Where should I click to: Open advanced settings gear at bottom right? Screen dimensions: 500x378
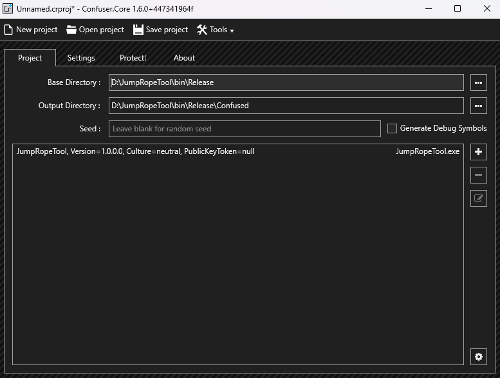pyautogui.click(x=478, y=357)
